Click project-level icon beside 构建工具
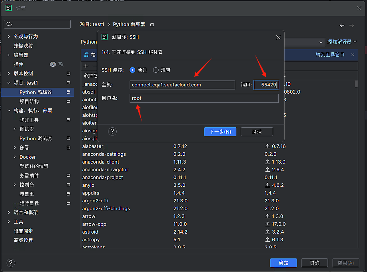367x272 pixels. point(68,120)
